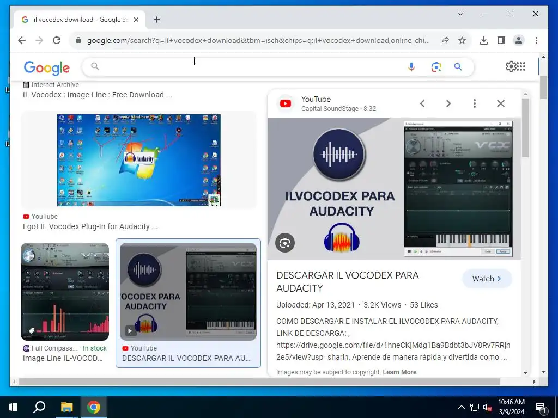Screen dimensions: 558x418
Task: Open preview panel more options menu
Action: (475, 103)
